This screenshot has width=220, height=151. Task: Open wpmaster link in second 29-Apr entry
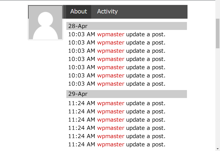click(111, 112)
